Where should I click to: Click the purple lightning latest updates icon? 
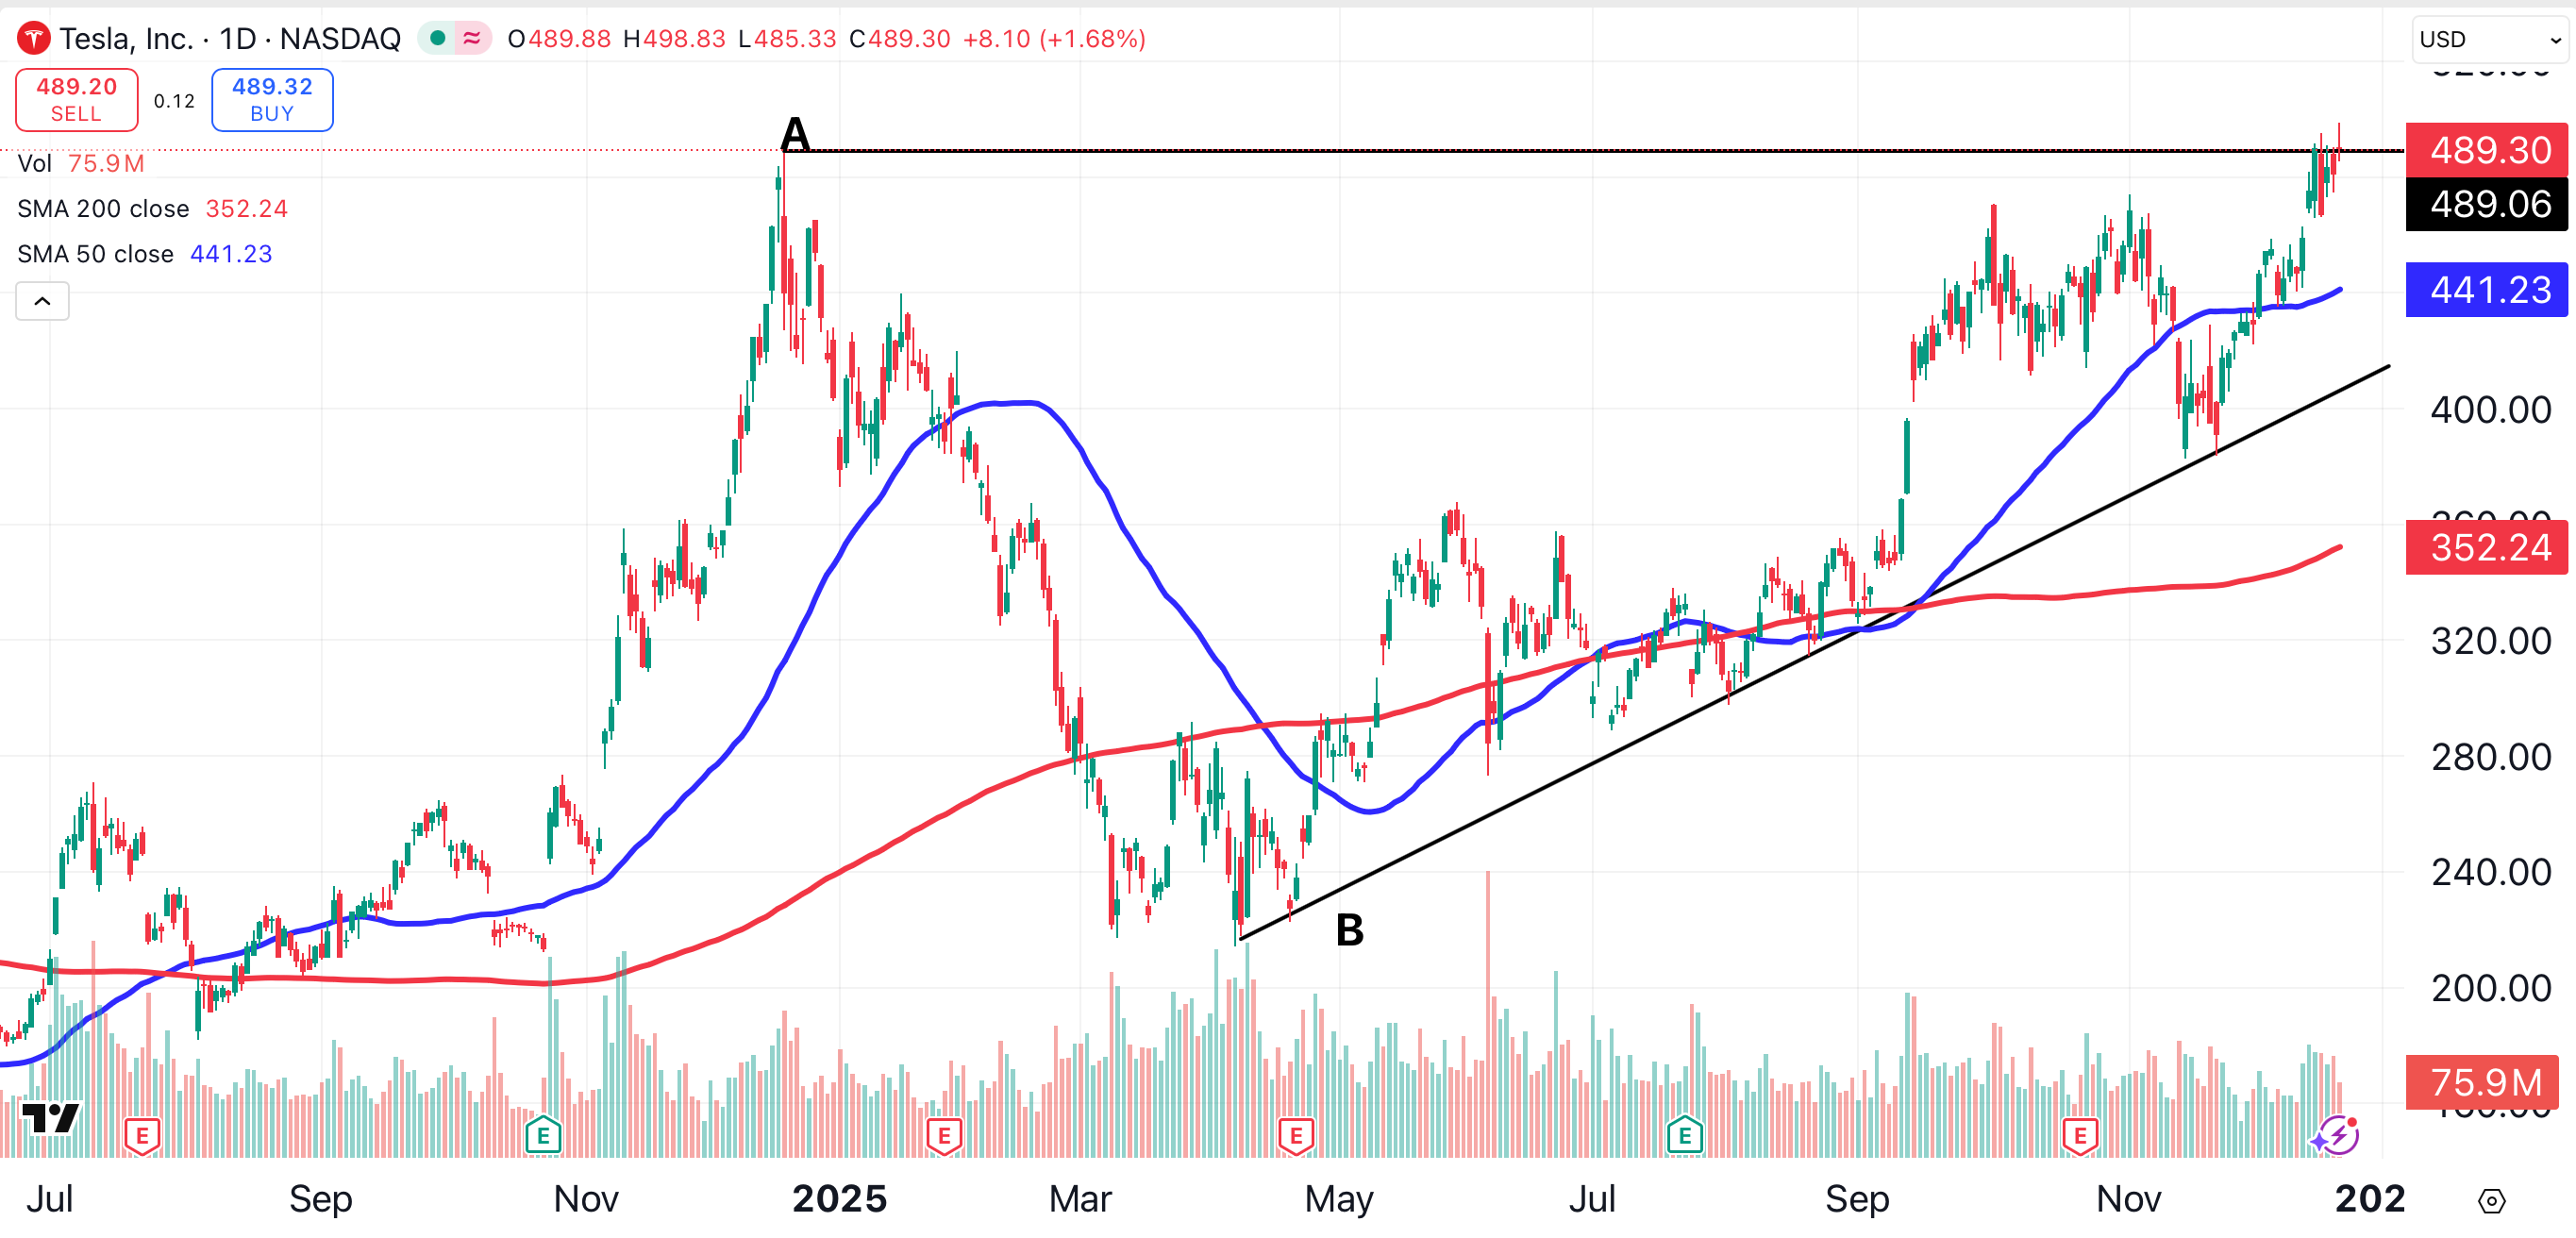pos(2338,1135)
